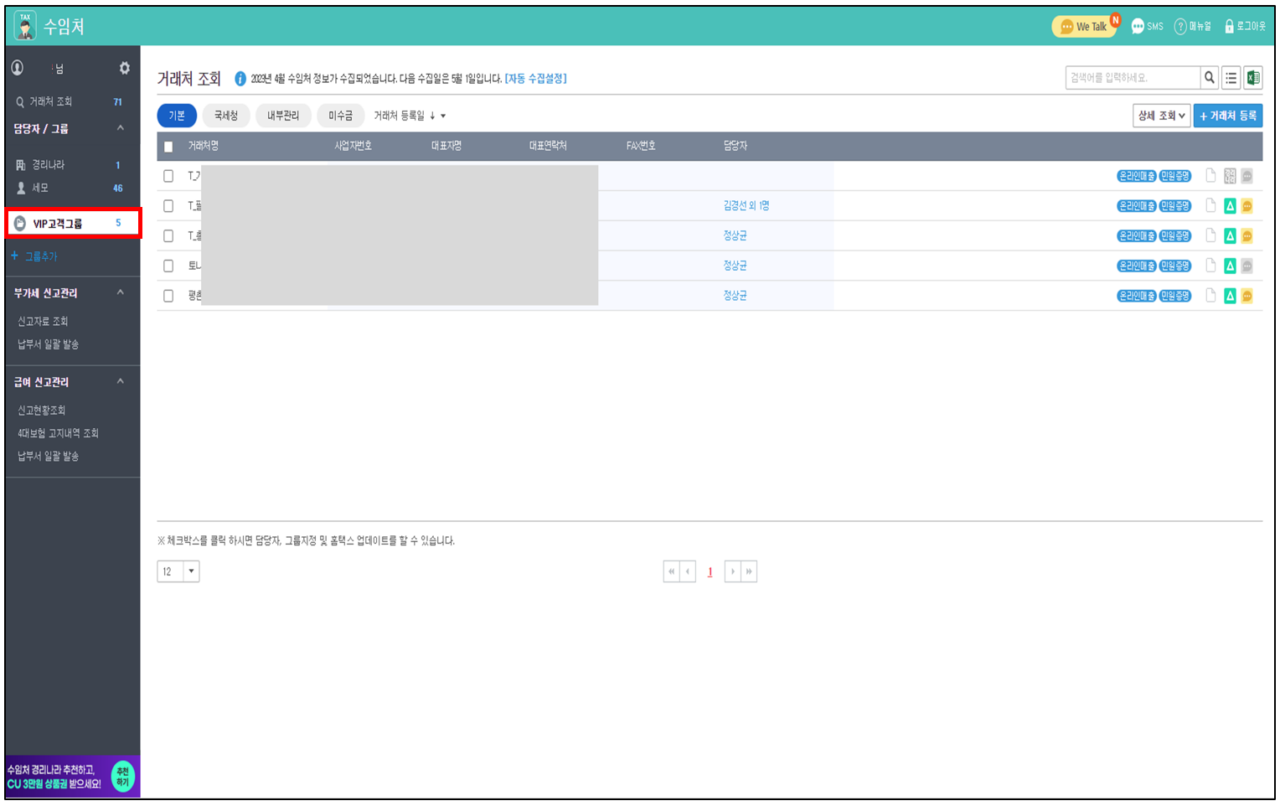1280x806 pixels.
Task: Open the SMS icon in the header
Action: 1147,27
